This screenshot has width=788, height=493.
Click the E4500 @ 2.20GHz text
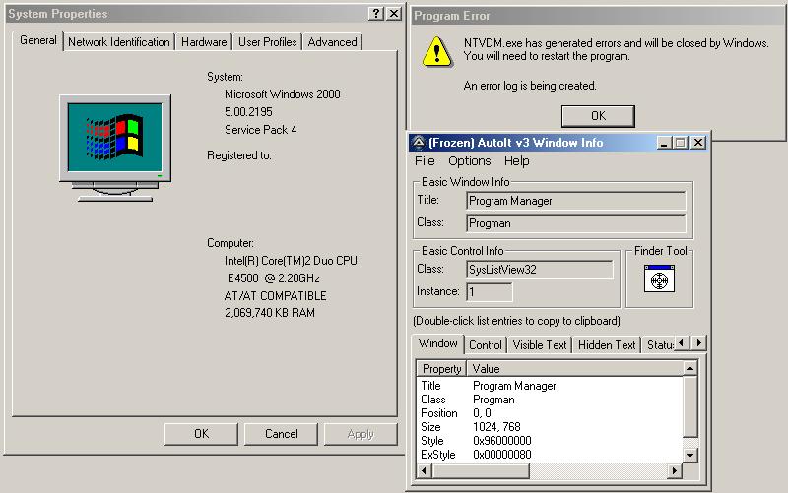coord(274,278)
